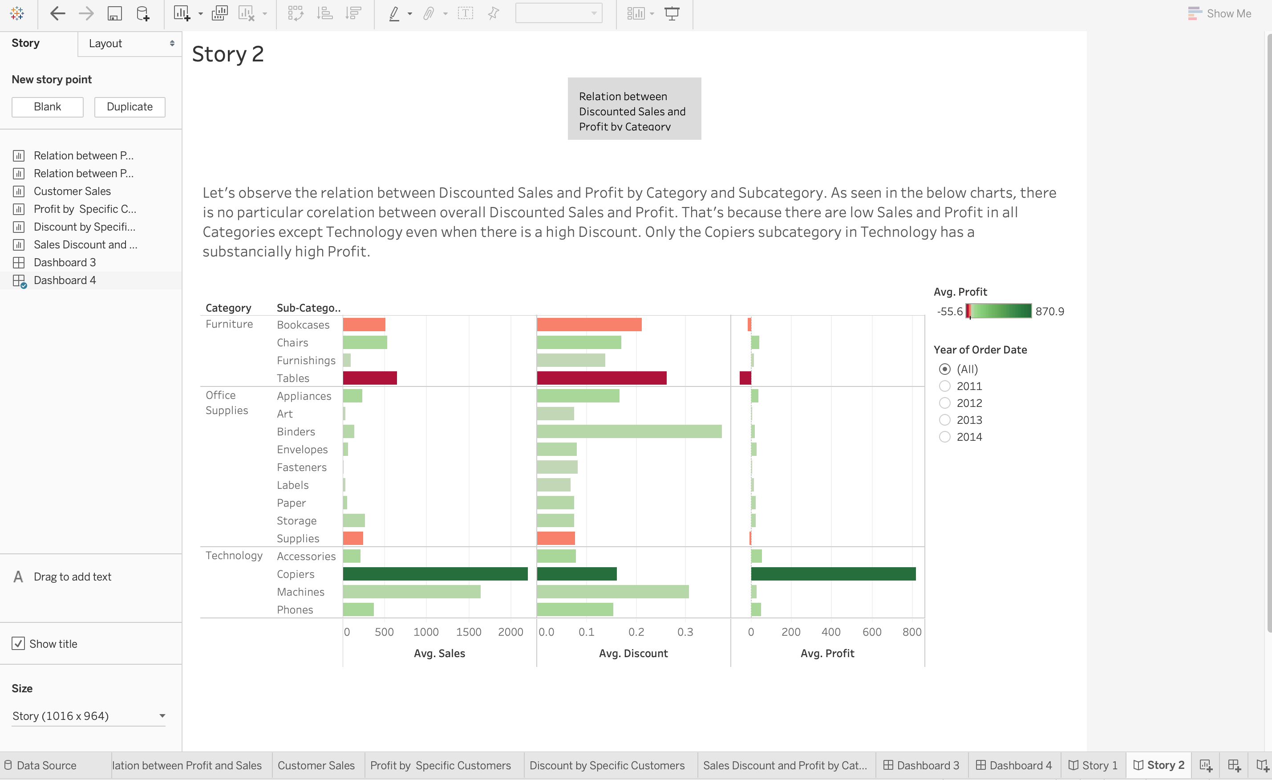Screen dimensions: 1272x780
Task: Expand the new worksheet dropdown arrow
Action: point(200,14)
